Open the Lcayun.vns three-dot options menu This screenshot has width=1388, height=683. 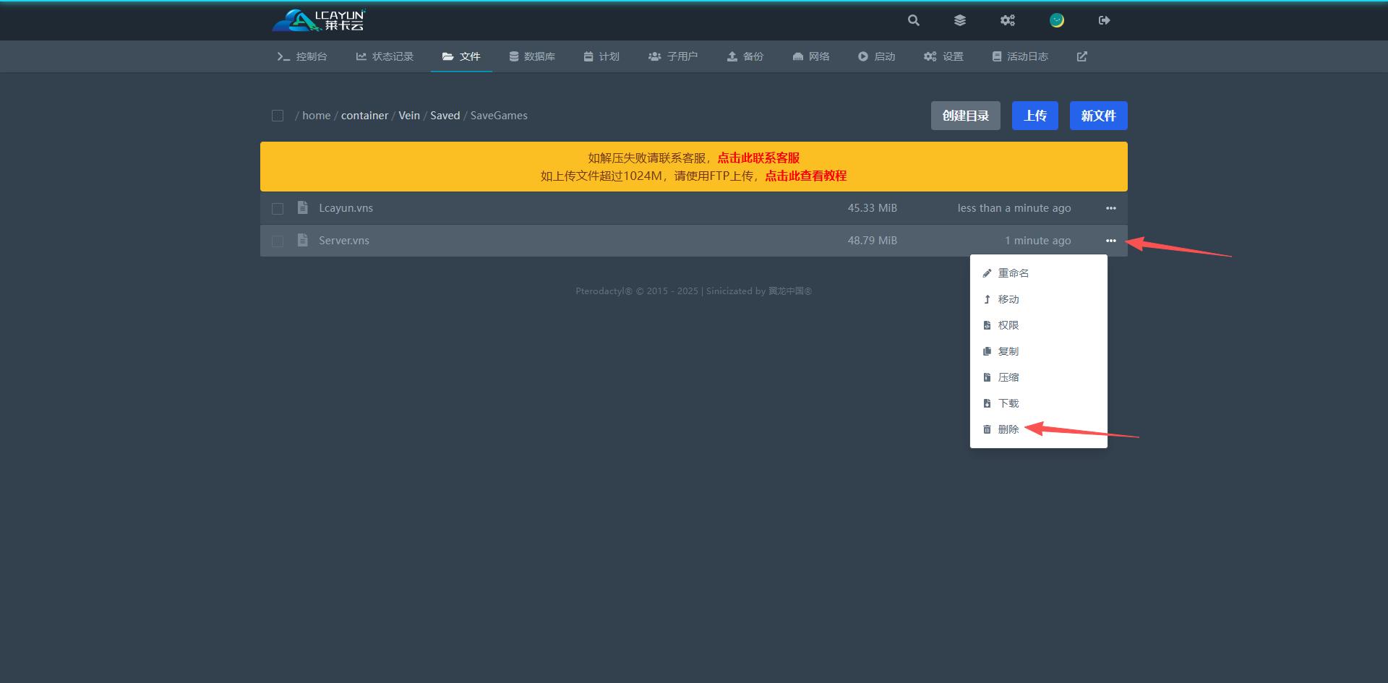click(x=1111, y=208)
